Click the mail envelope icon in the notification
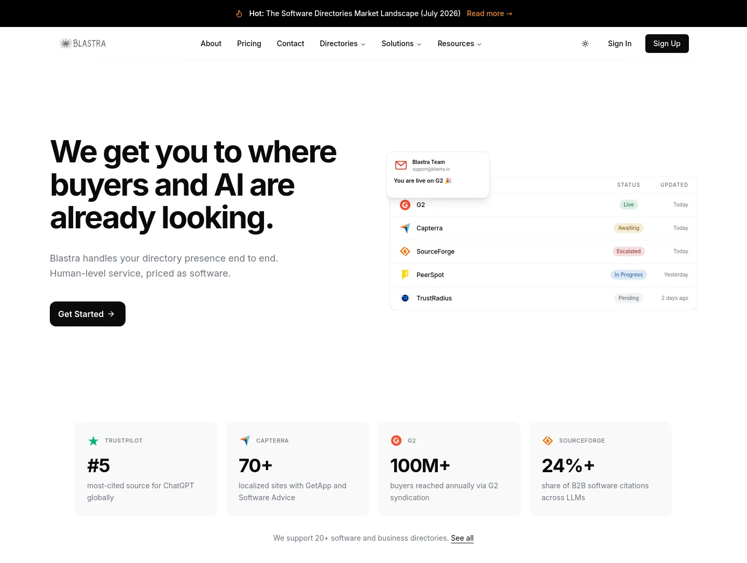747x563 pixels. (401, 165)
